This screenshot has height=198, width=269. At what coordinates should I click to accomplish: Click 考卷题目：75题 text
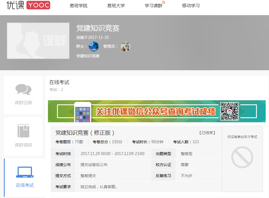(x=69, y=142)
